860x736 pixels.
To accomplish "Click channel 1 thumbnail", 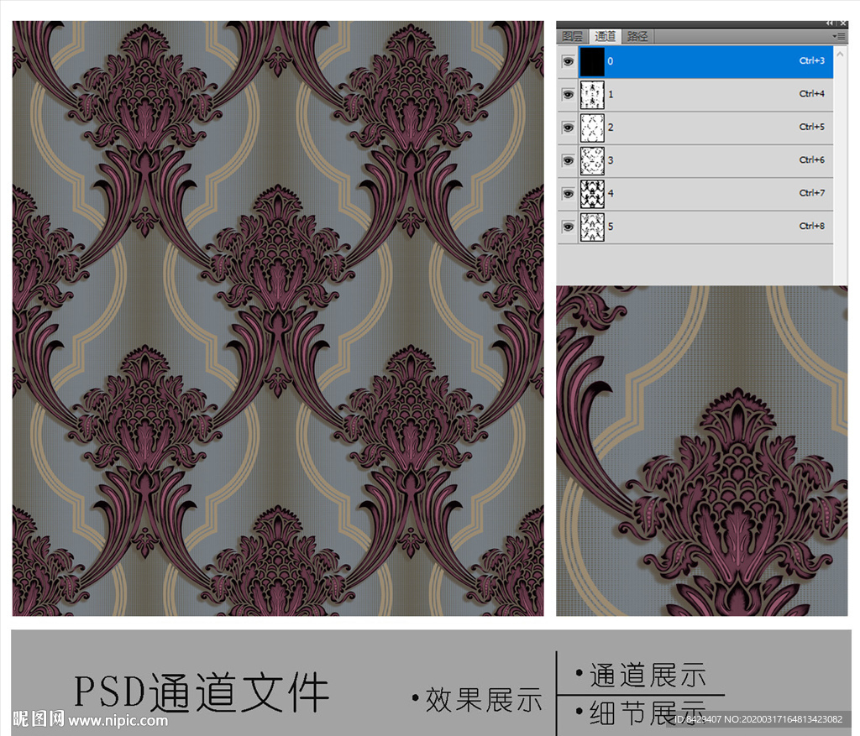I will coord(592,95).
